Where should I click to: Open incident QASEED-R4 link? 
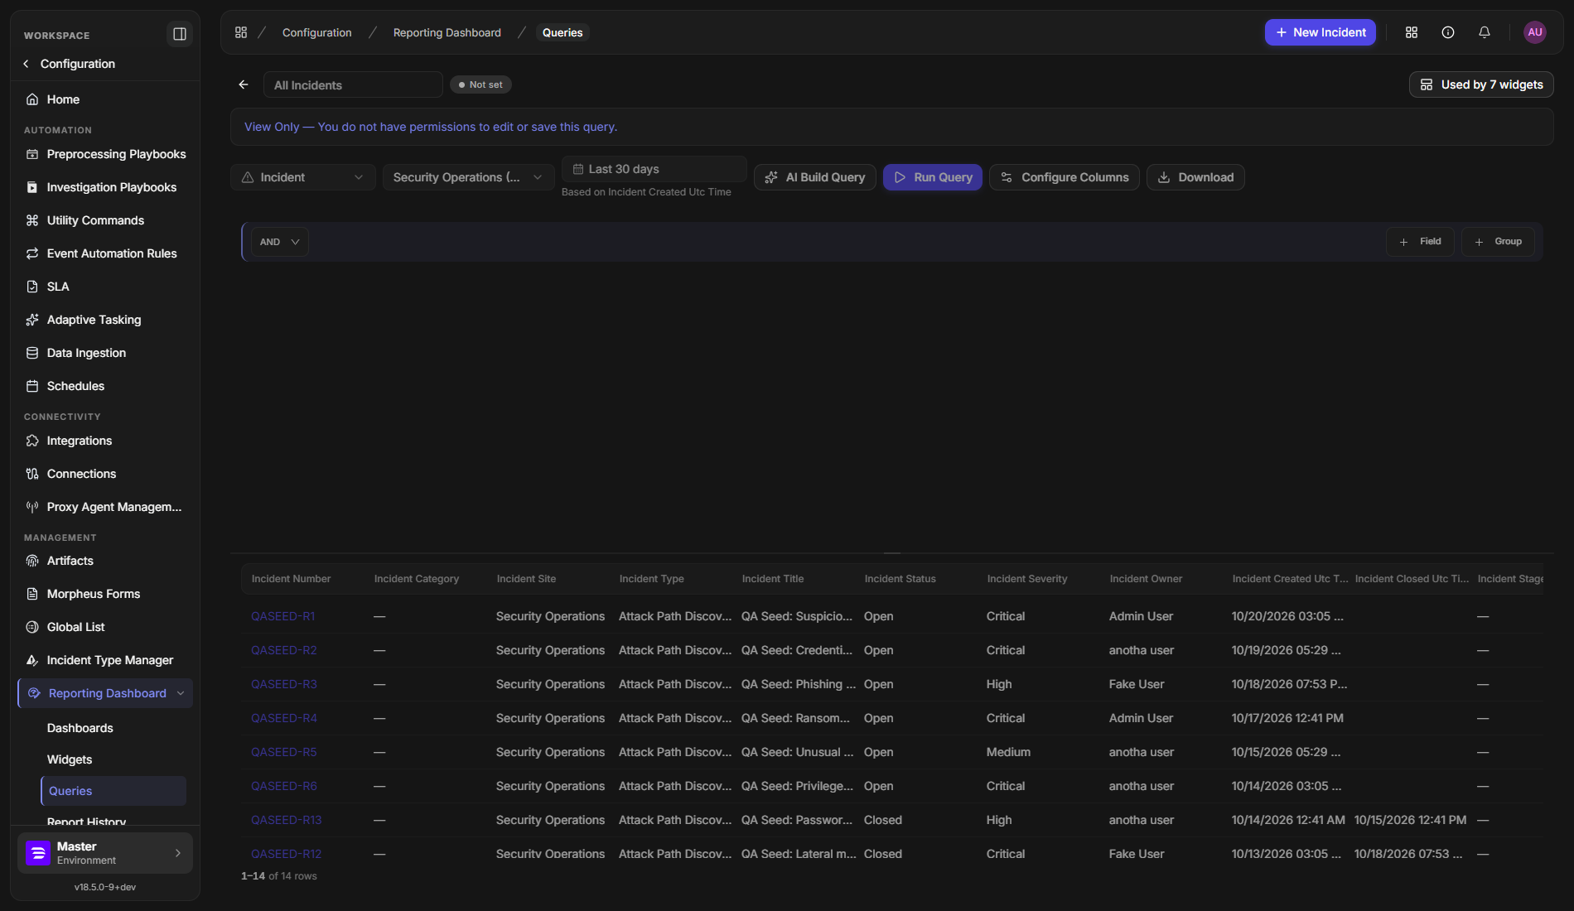(284, 718)
